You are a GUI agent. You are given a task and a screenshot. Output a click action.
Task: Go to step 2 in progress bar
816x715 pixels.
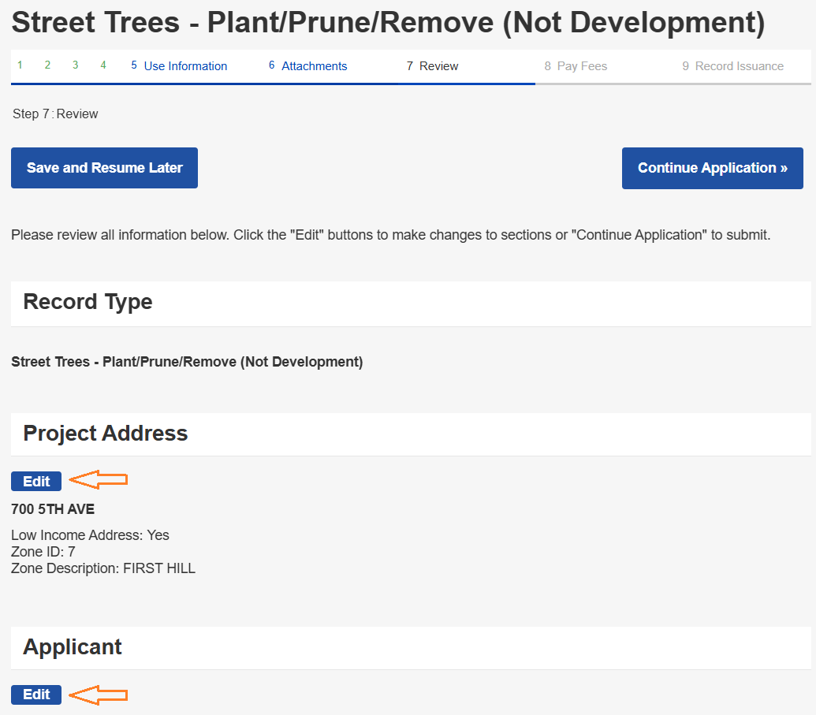(47, 65)
